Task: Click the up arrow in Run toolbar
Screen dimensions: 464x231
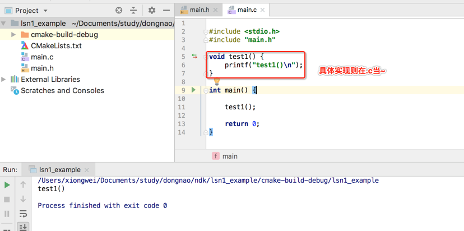Action: point(23,185)
